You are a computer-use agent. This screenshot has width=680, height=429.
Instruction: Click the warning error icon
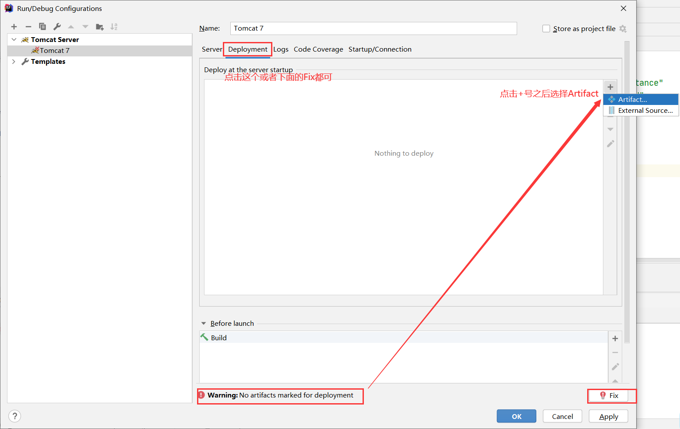click(201, 395)
